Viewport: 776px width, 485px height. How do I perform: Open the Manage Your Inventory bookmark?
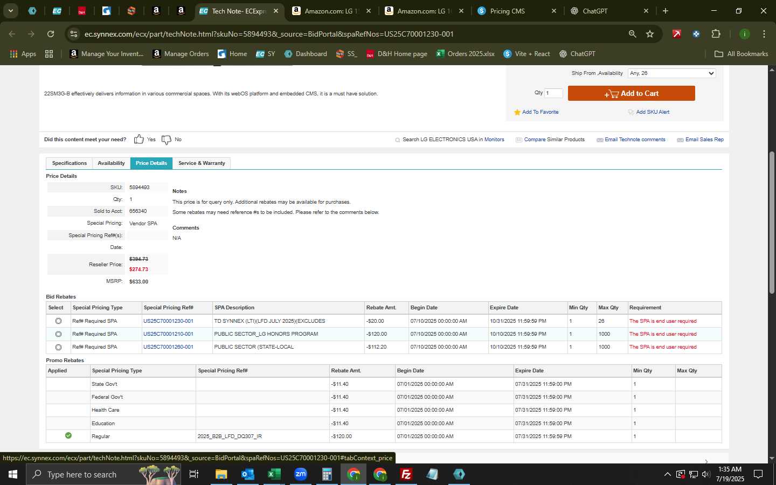[x=106, y=54]
